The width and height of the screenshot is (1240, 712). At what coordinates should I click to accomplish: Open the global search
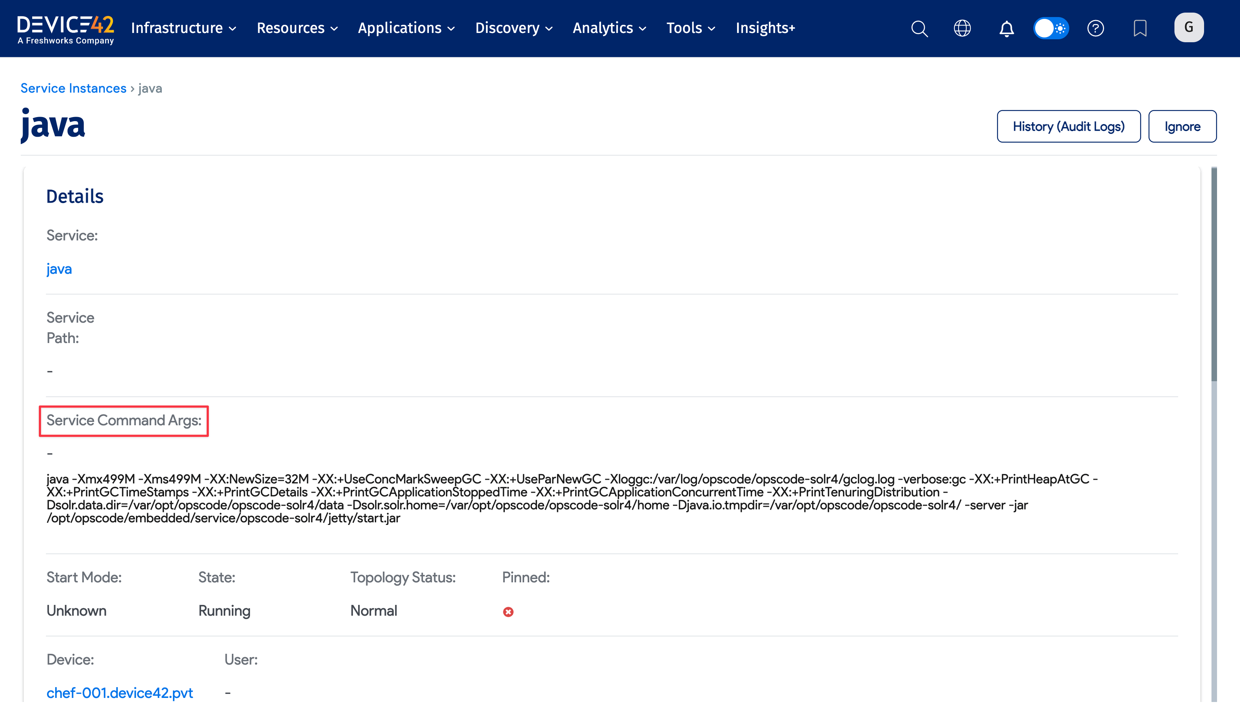(919, 29)
